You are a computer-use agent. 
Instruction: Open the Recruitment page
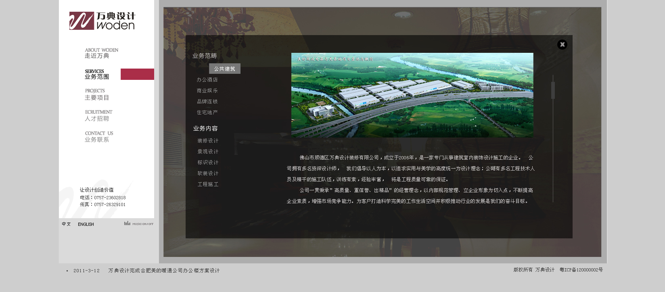[x=98, y=115]
